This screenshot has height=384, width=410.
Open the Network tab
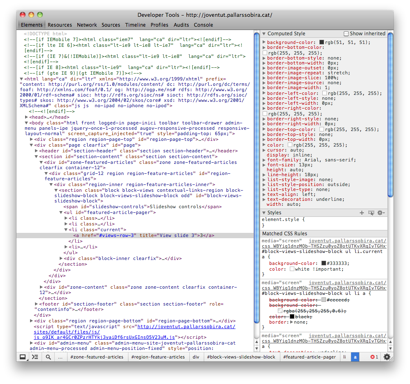[87, 25]
